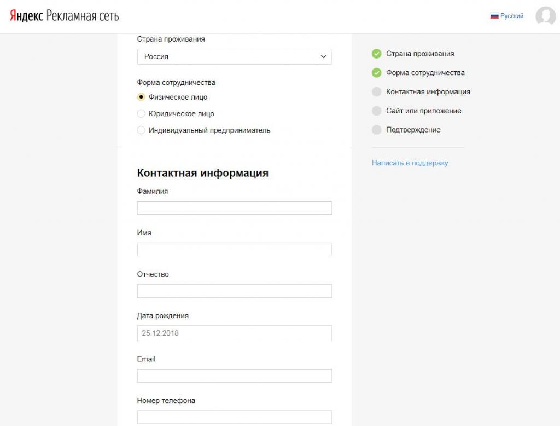Image resolution: width=560 pixels, height=426 pixels.
Task: Open the Страна проживания dropdown
Action: pyautogui.click(x=234, y=56)
